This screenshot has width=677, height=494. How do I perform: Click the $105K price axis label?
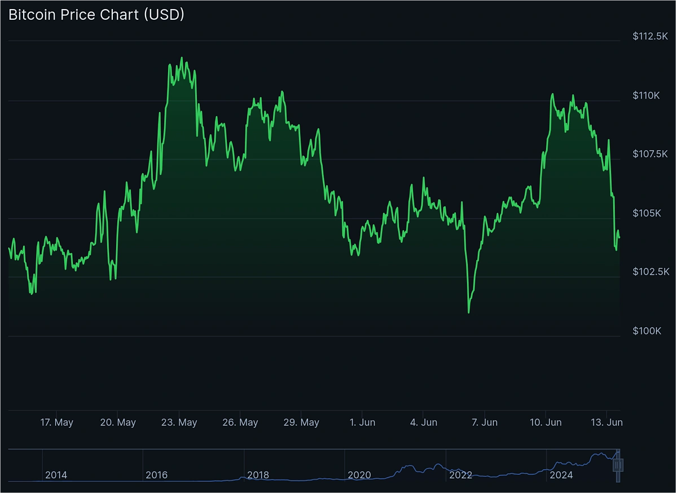click(647, 213)
